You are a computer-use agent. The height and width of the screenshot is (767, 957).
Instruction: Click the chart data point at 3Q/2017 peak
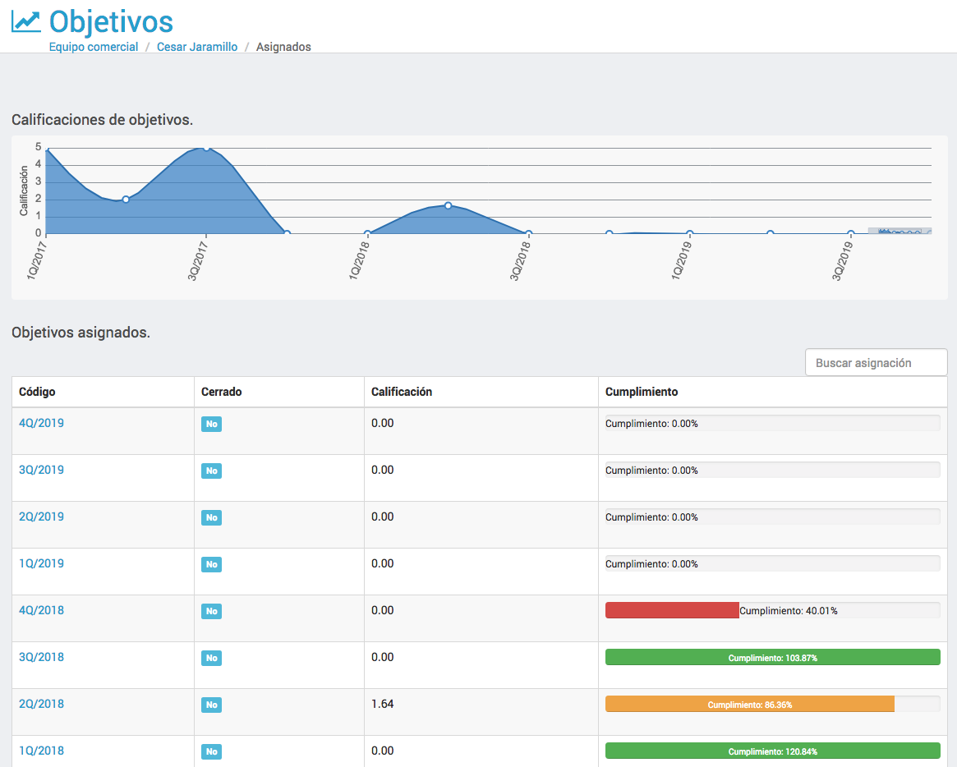206,148
